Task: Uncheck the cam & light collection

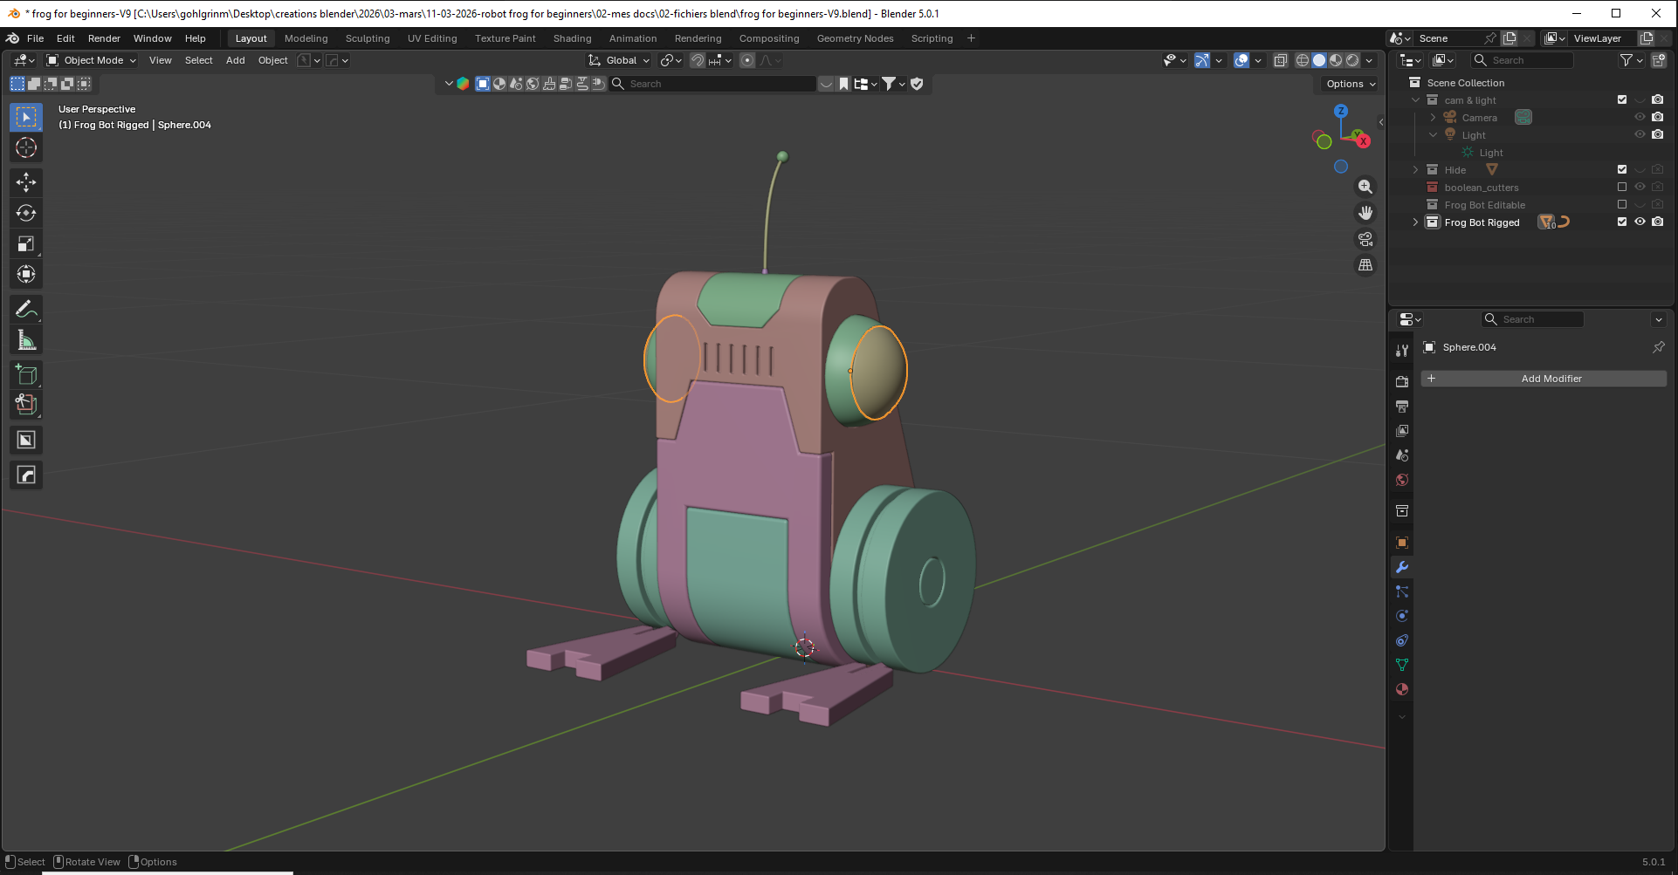Action: click(1622, 100)
